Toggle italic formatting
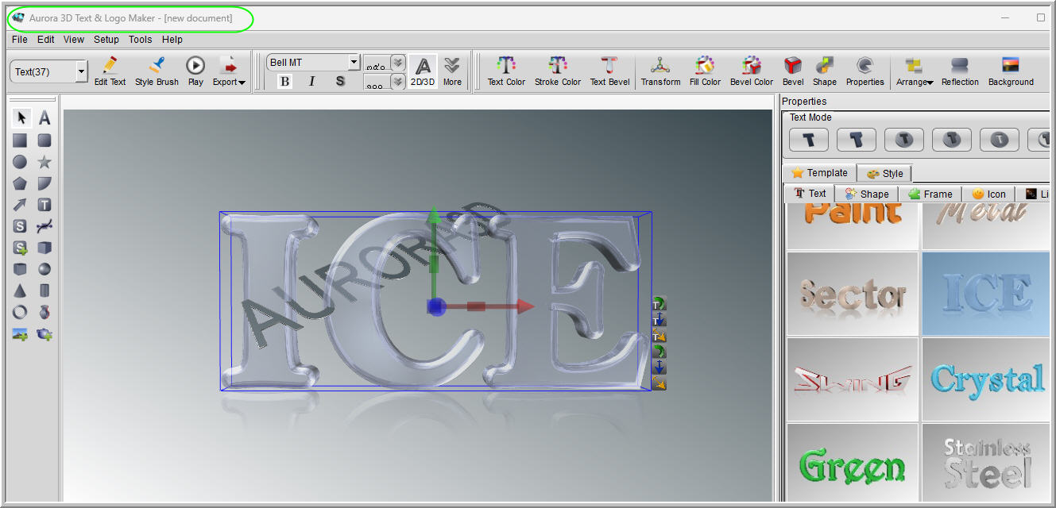The height and width of the screenshot is (508, 1056). tap(311, 81)
